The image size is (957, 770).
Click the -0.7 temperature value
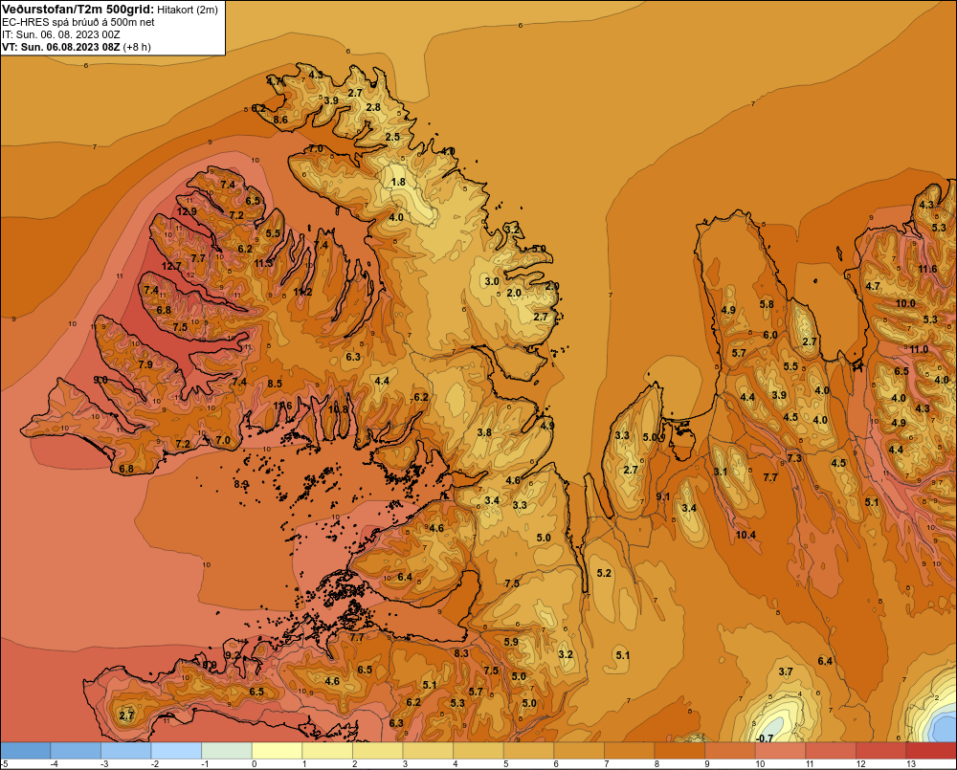click(x=764, y=738)
